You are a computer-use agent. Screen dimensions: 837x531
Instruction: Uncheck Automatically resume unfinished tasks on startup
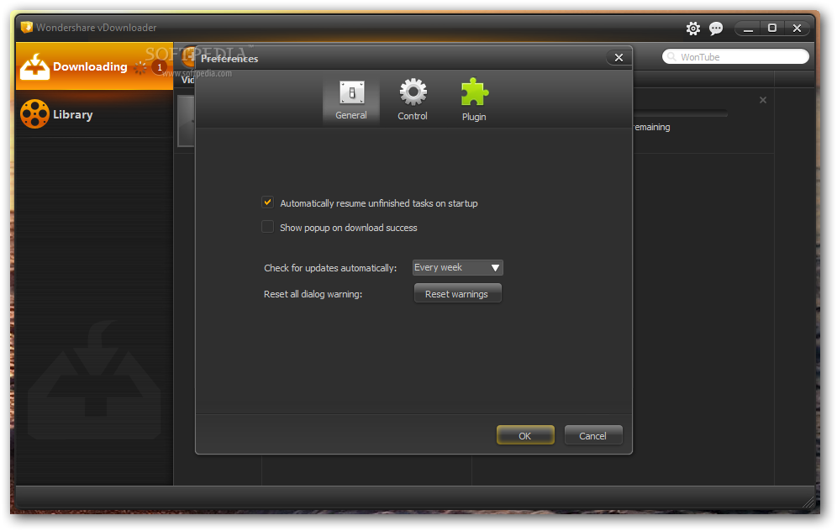[x=267, y=202]
